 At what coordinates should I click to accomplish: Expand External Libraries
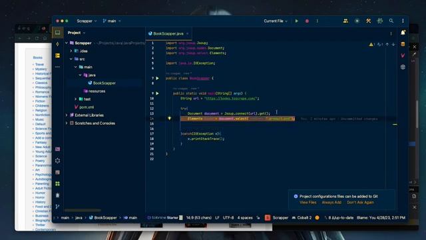click(67, 115)
